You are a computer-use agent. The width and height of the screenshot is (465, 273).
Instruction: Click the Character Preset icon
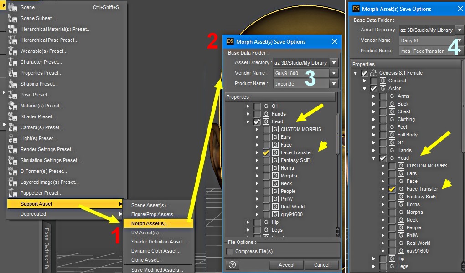12,62
